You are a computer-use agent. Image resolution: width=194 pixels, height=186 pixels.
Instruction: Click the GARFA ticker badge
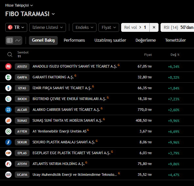click(22, 77)
